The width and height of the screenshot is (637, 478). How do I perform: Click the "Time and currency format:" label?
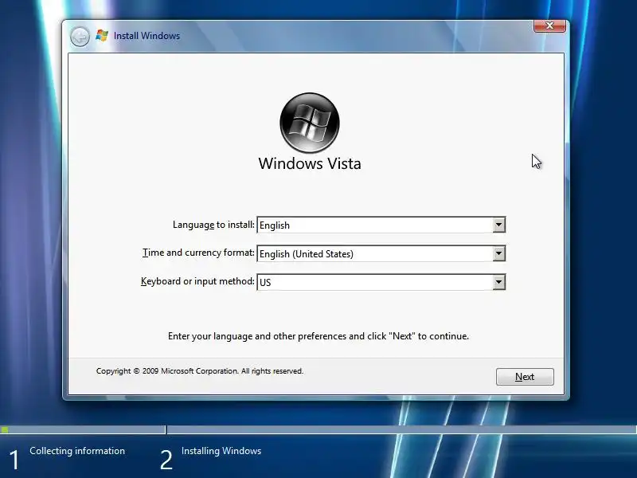tap(198, 253)
